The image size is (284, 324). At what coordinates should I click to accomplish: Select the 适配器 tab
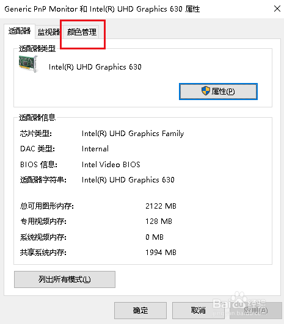click(x=20, y=31)
